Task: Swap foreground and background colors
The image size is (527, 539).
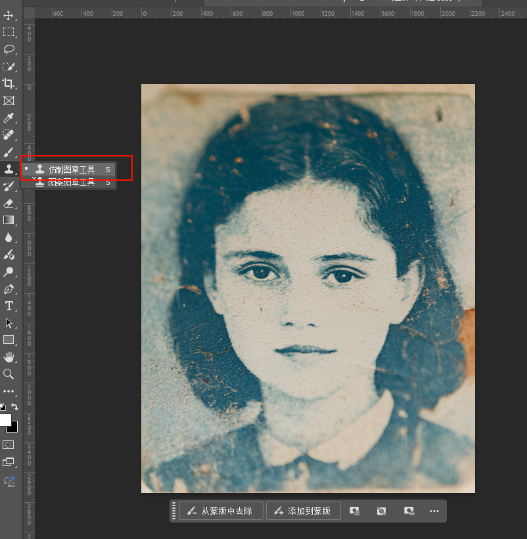Action: click(15, 408)
